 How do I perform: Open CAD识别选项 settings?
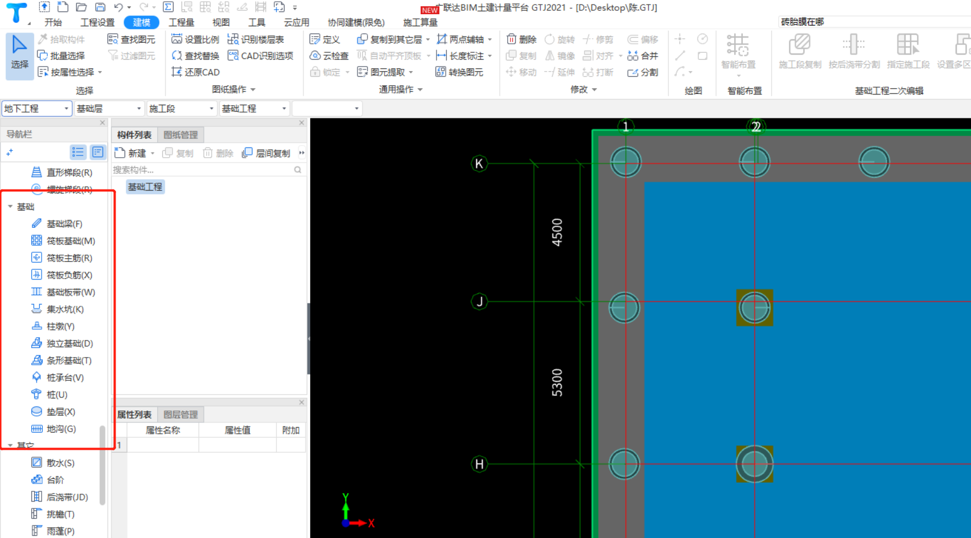260,56
